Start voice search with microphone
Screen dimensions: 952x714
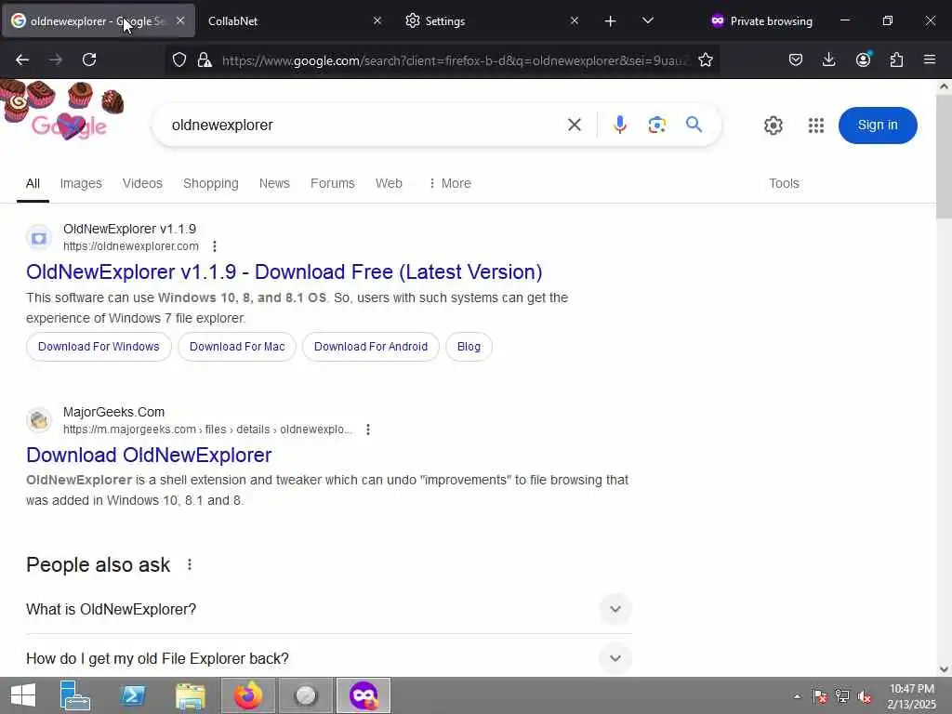pyautogui.click(x=619, y=126)
